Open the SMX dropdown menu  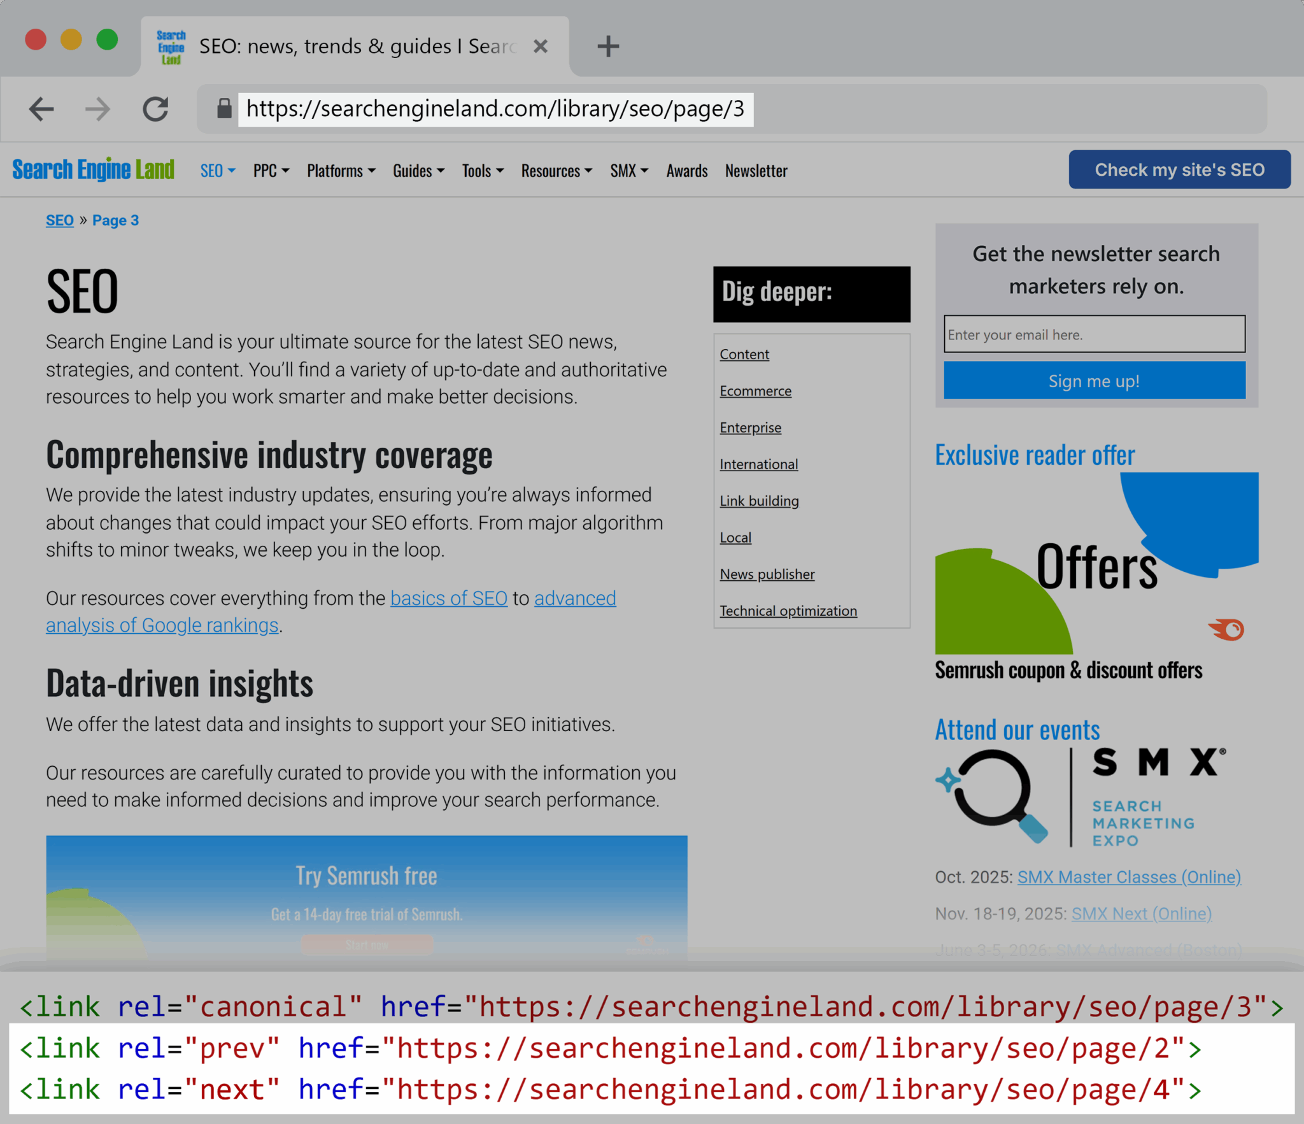pyautogui.click(x=629, y=171)
